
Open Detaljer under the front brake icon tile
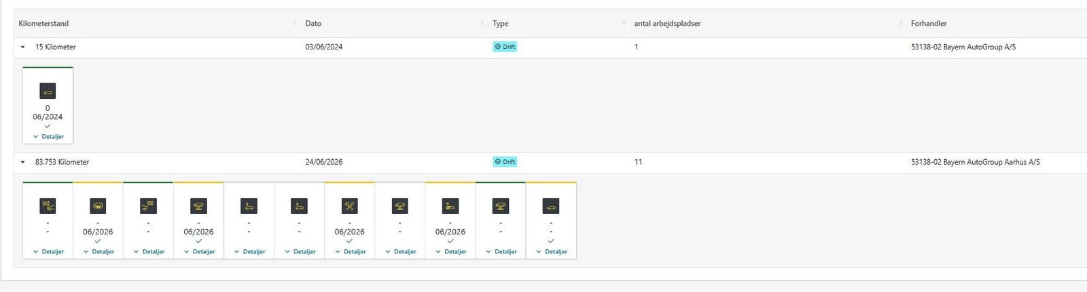pos(48,251)
